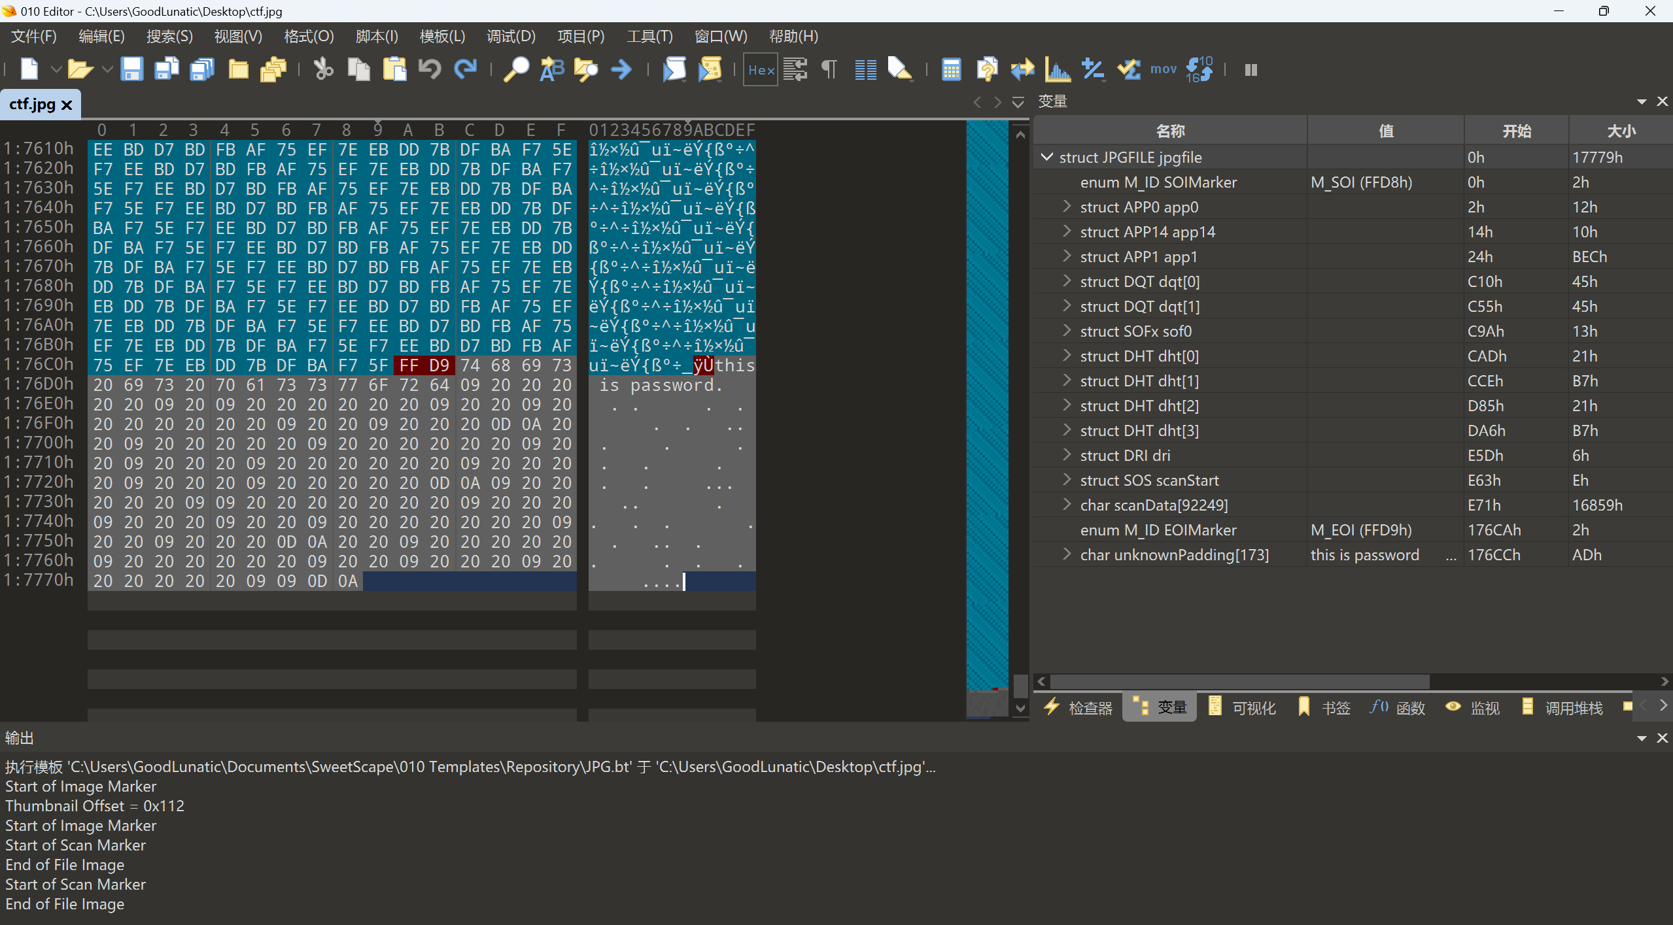Image resolution: width=1673 pixels, height=925 pixels.
Task: Undo the last action with the Undo arrow
Action: [x=430, y=69]
